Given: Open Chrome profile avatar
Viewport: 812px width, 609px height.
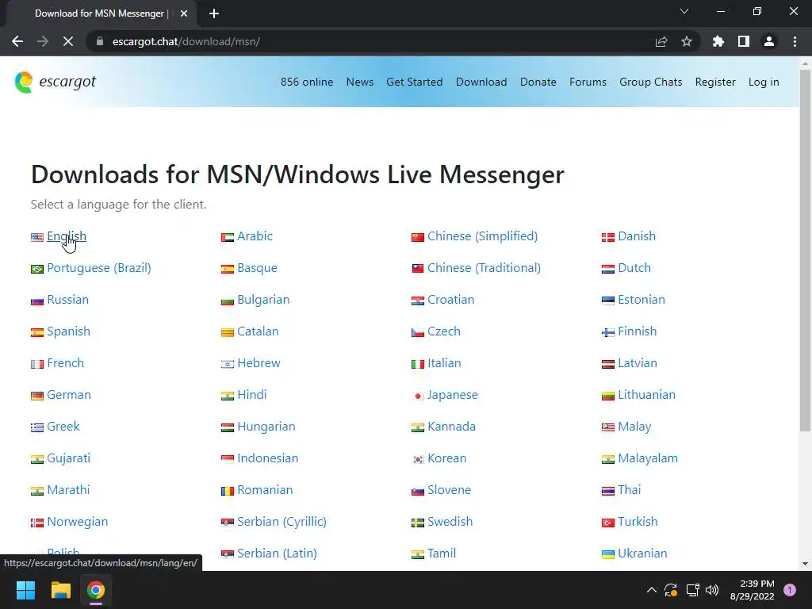Looking at the screenshot, I should (769, 41).
